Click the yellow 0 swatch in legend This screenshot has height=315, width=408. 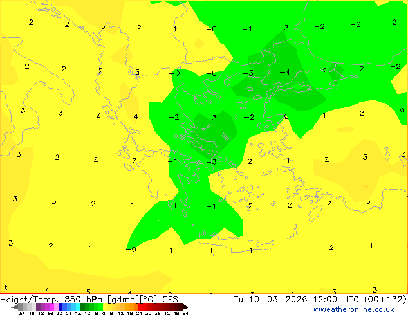click(x=105, y=307)
